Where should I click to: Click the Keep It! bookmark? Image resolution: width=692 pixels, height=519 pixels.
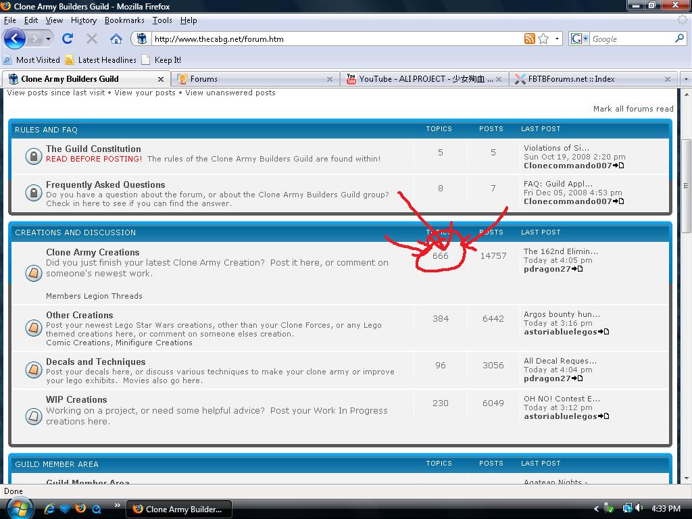click(161, 60)
